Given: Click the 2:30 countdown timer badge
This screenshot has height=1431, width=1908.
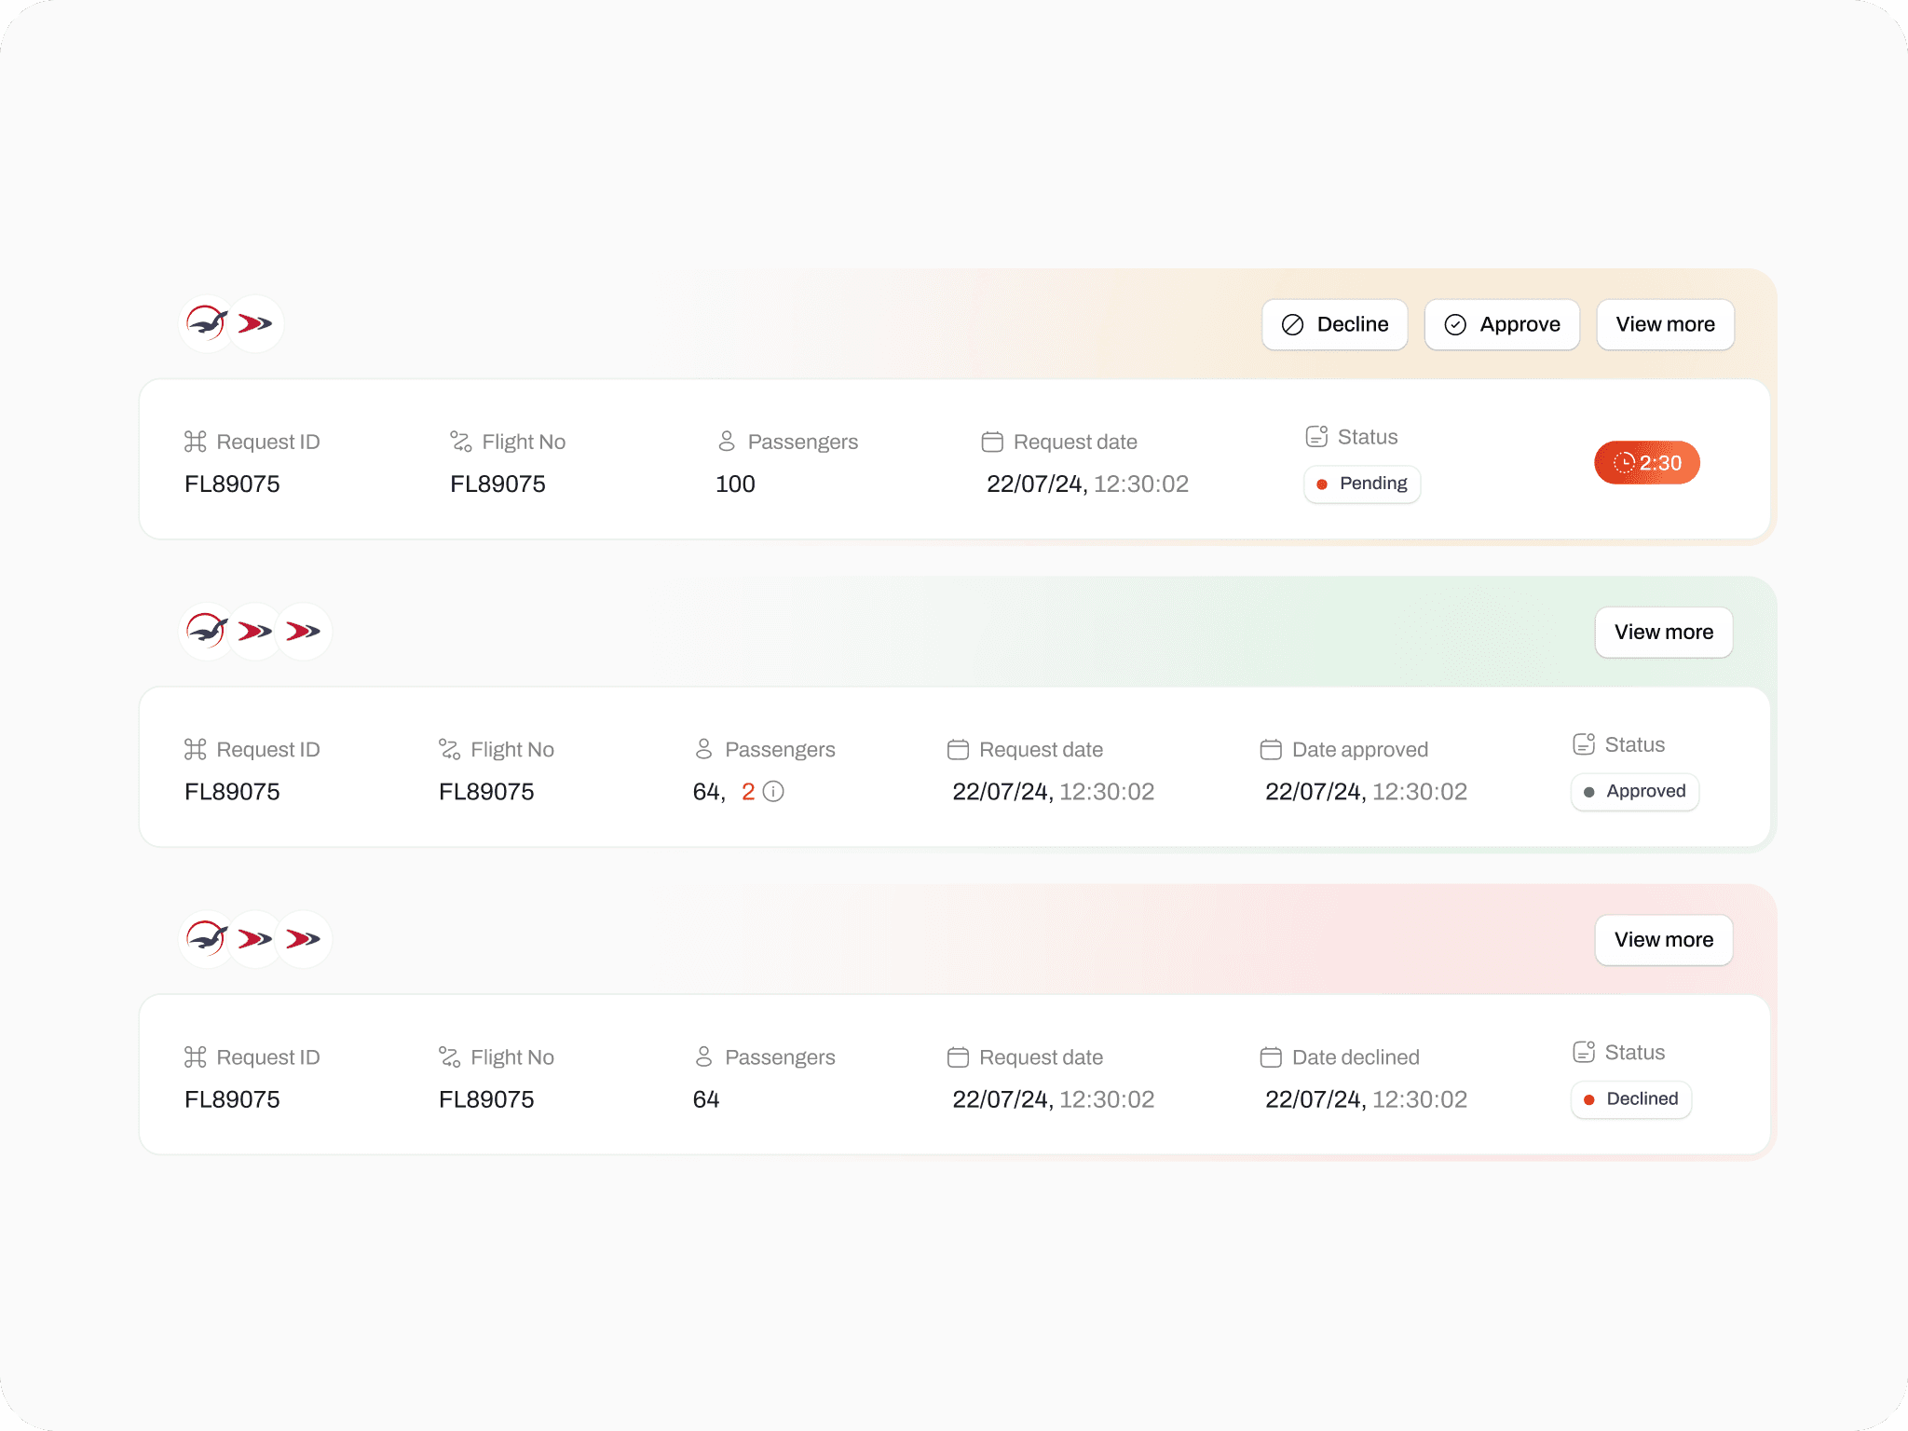Looking at the screenshot, I should [x=1646, y=463].
